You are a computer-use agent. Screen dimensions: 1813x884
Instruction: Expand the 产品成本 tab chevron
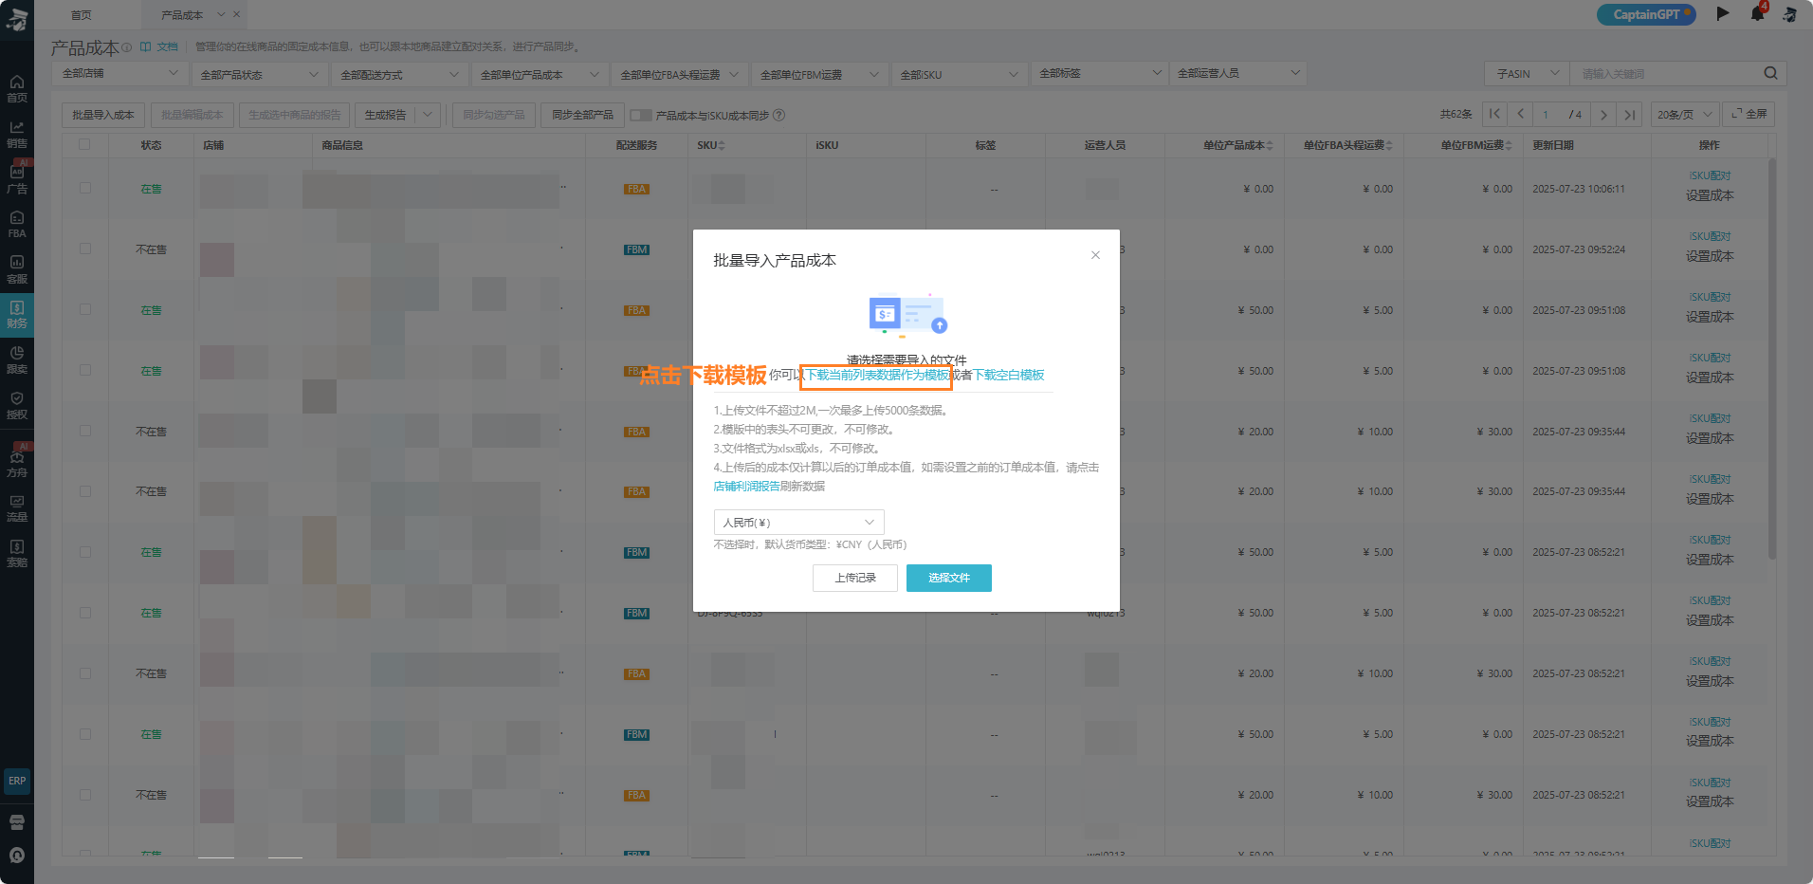click(221, 14)
